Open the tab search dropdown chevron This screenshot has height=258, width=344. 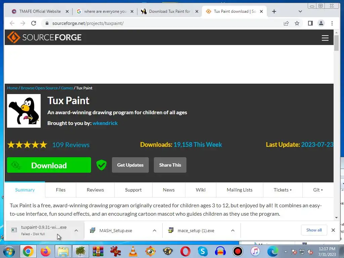tap(300, 11)
